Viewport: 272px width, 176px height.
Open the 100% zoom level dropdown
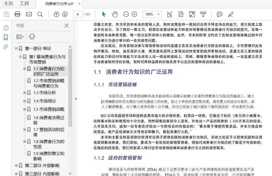tap(152, 14)
